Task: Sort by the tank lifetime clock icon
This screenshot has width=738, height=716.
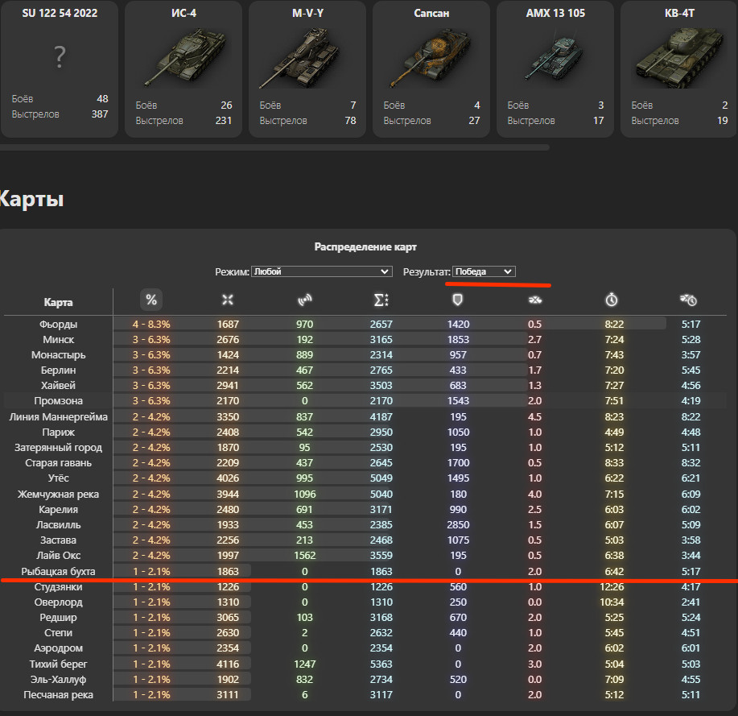Action: (688, 300)
